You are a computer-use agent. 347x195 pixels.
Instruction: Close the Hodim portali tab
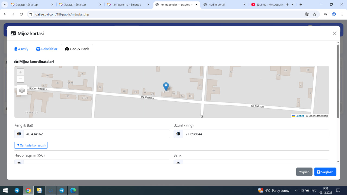click(x=245, y=5)
